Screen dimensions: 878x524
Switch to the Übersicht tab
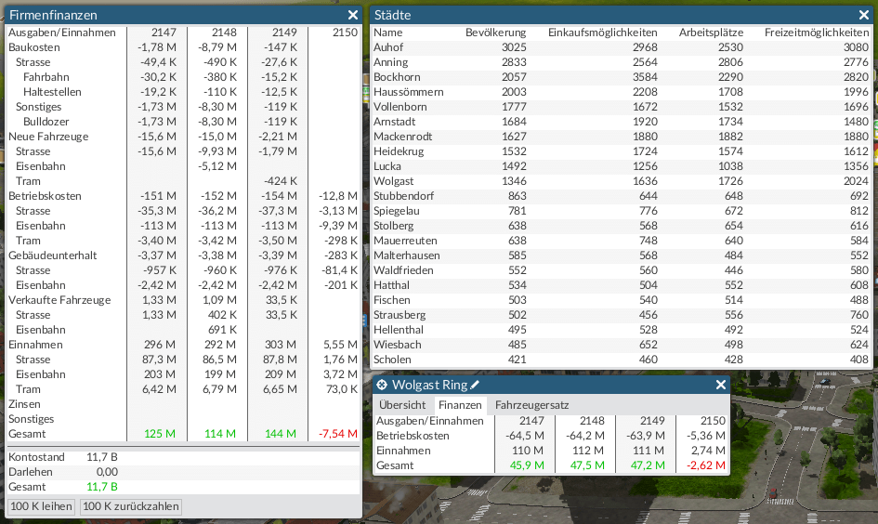[x=402, y=405]
